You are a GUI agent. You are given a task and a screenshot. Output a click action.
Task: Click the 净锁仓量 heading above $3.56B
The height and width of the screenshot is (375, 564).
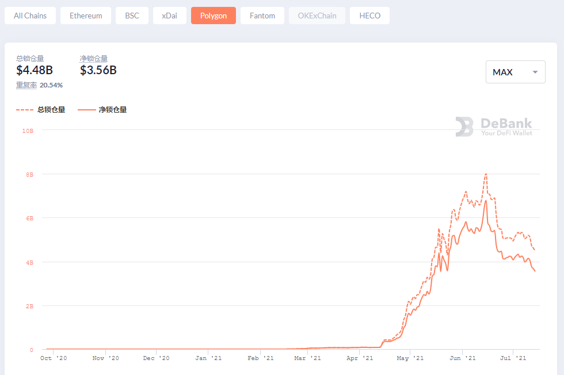94,58
